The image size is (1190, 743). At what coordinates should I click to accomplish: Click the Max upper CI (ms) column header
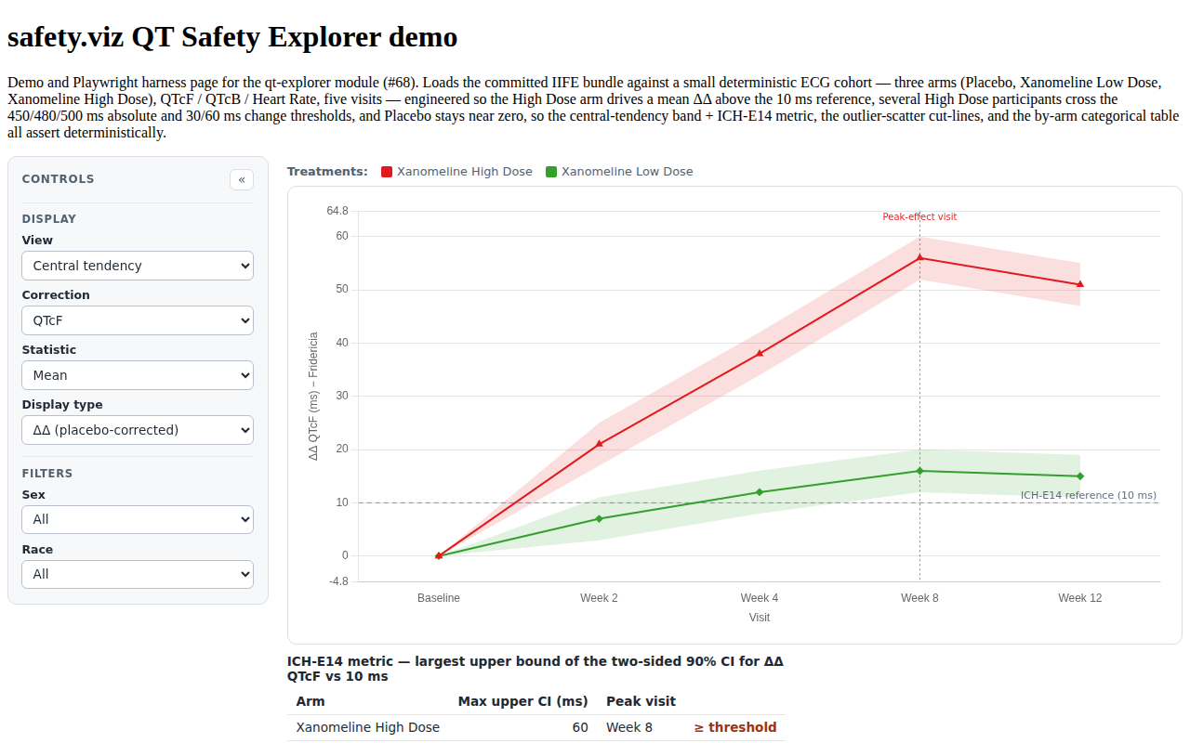click(522, 701)
